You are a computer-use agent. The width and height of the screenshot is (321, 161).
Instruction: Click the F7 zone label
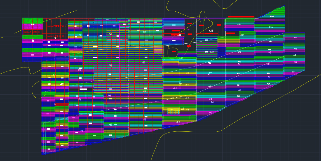[x=80, y=35]
